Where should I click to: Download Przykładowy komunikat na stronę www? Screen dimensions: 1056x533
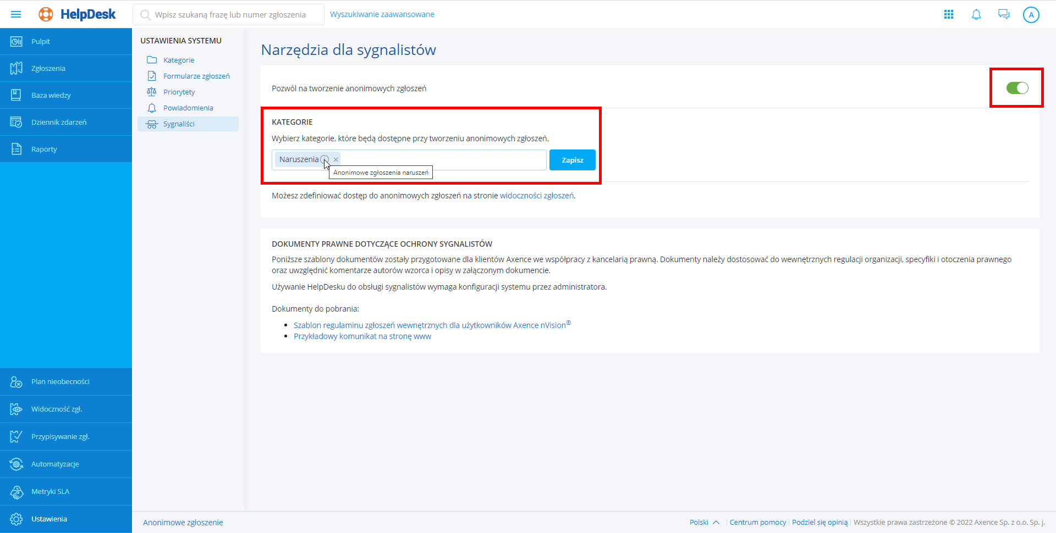point(362,336)
